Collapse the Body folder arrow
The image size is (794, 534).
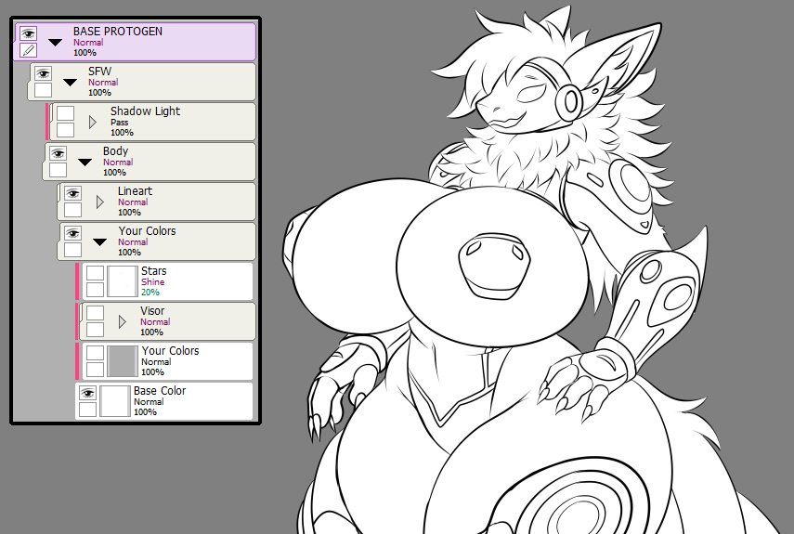[85, 163]
